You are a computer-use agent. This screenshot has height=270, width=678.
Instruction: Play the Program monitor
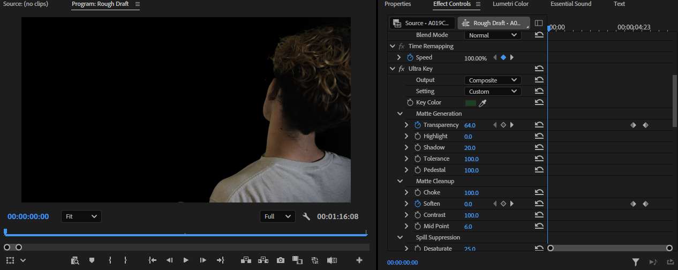(x=186, y=260)
